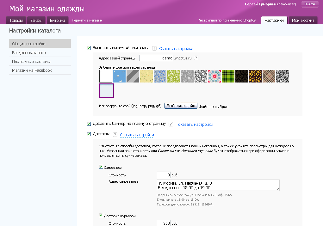Select the blue sky background swatch
The height and width of the screenshot is (226, 323).
pos(119,76)
